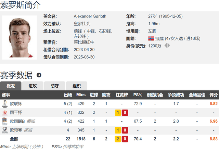Click the yellow card badge in 欧预赛 row
Screen dimensions: 219x149
point(118,130)
